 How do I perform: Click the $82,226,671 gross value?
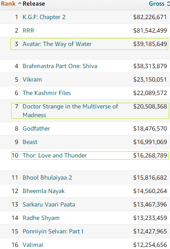pyautogui.click(x=150, y=17)
